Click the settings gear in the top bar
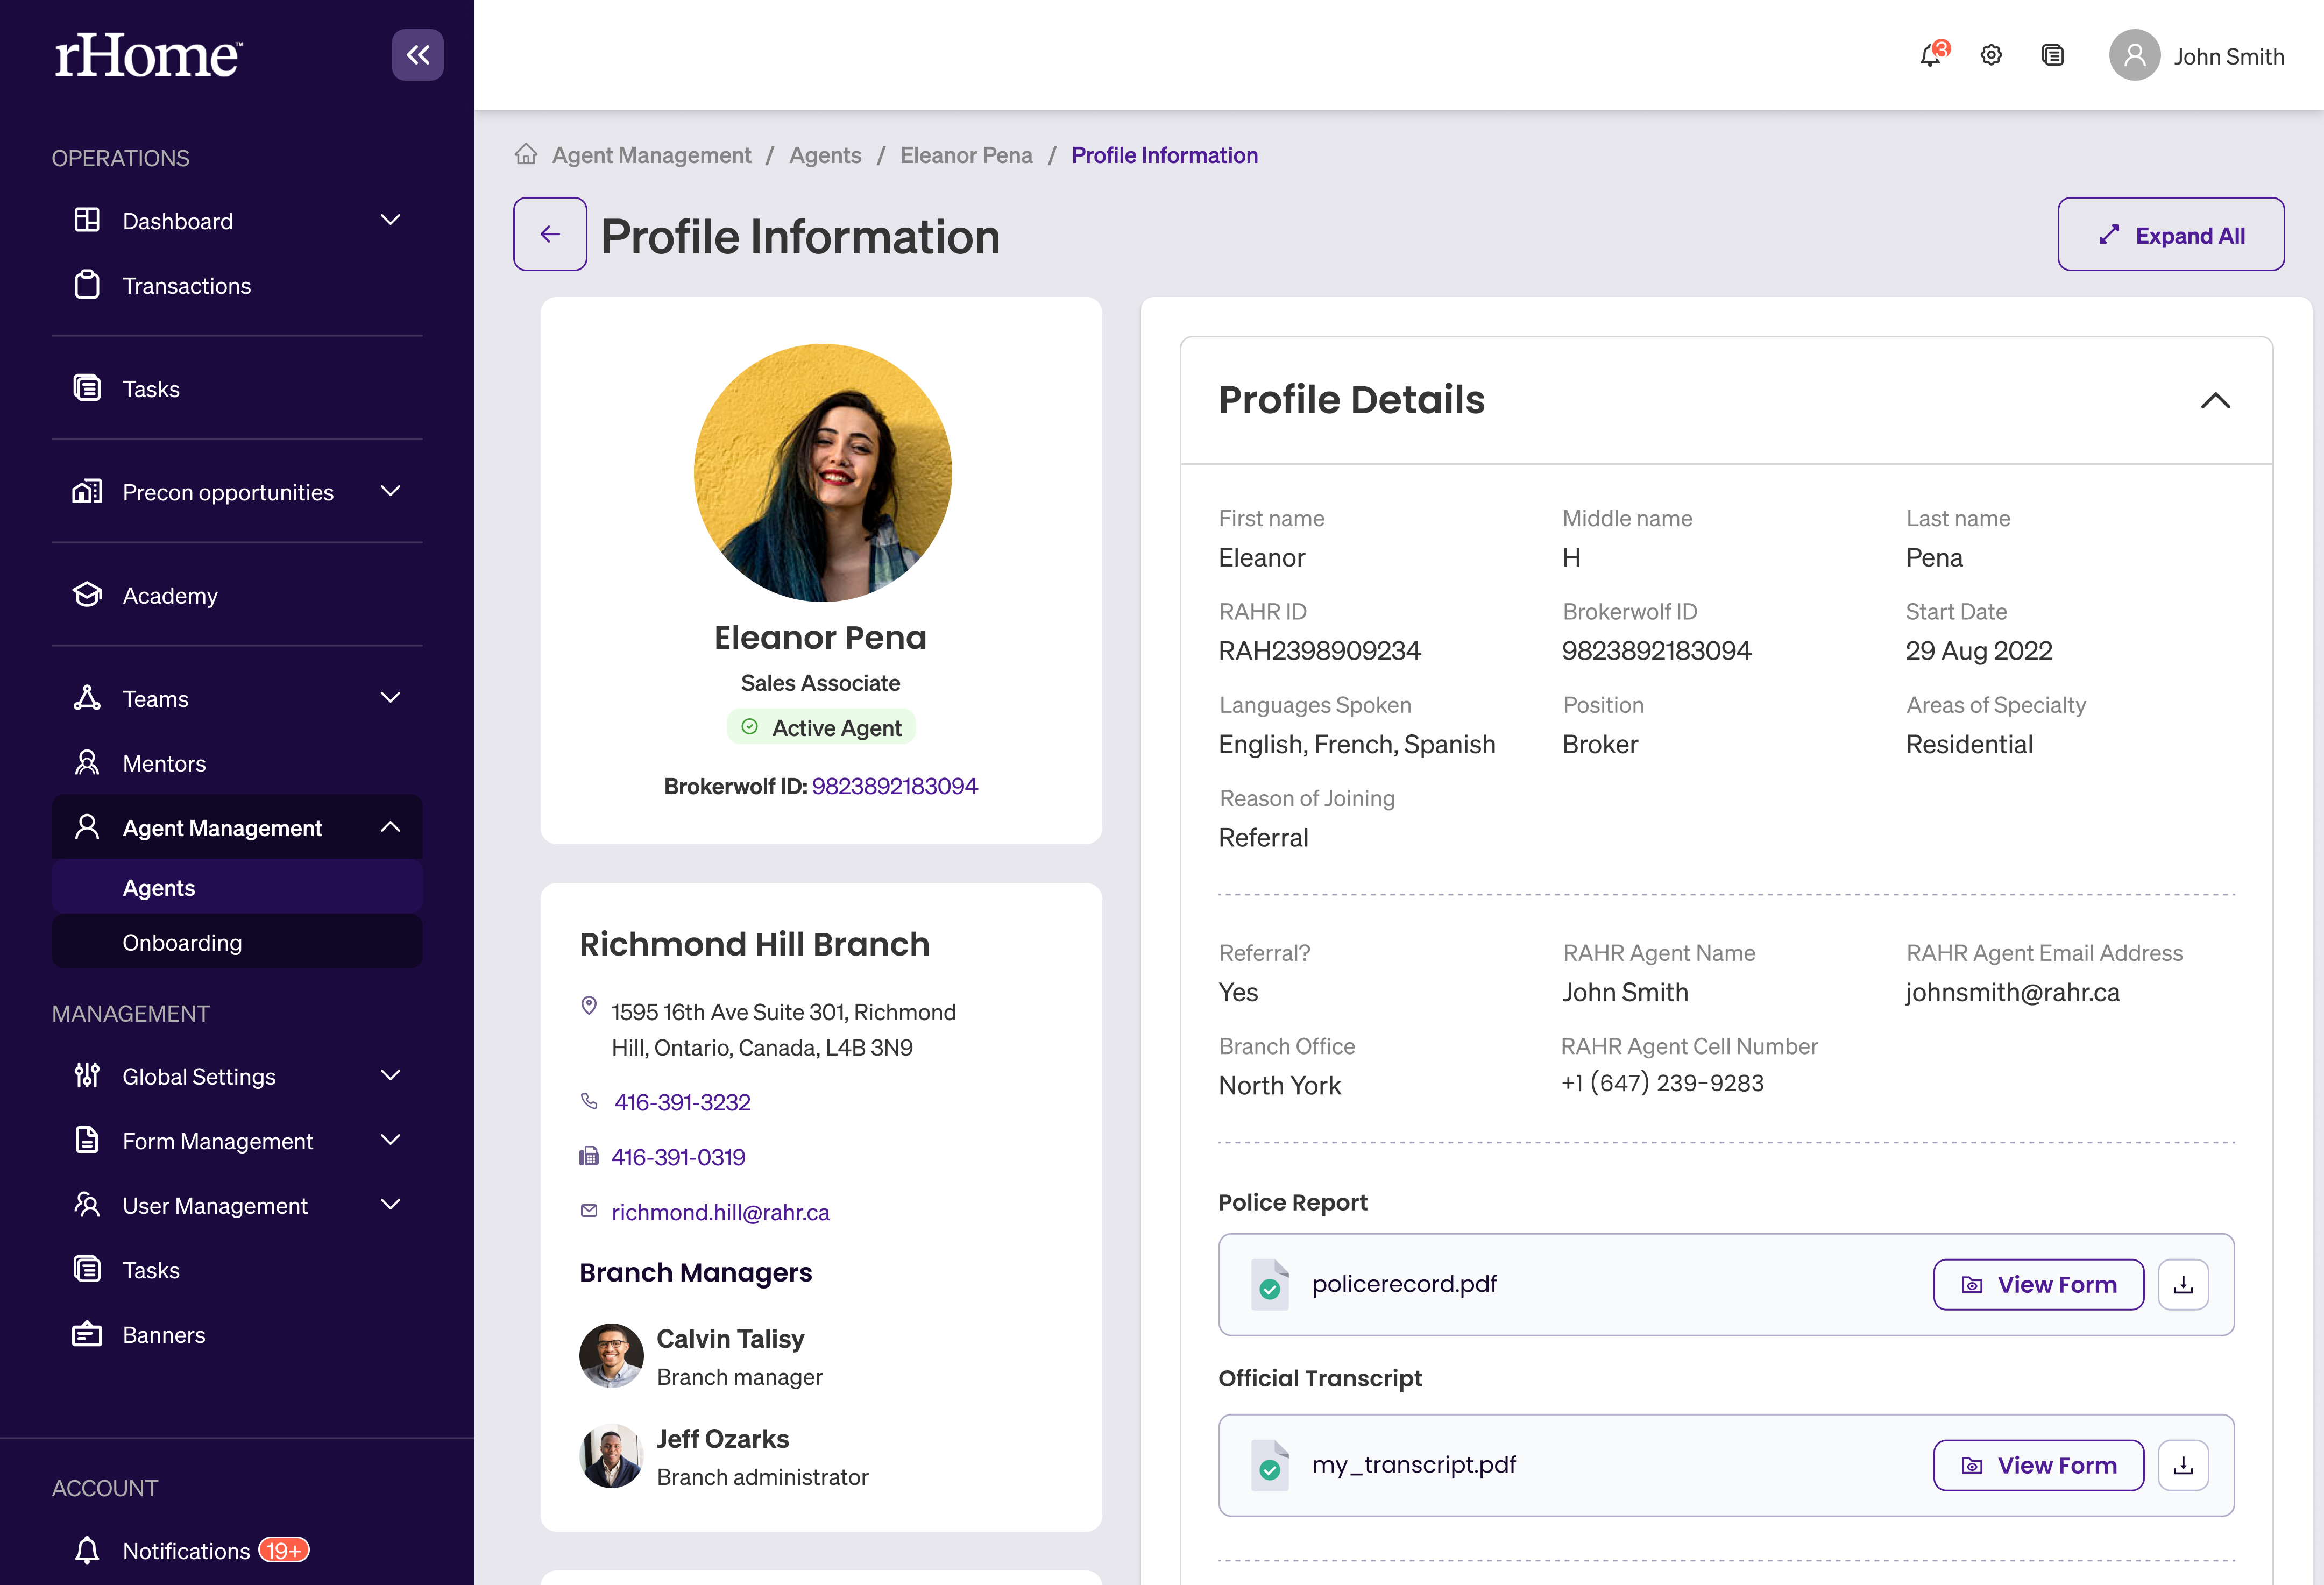The image size is (2324, 1585). point(1991,55)
